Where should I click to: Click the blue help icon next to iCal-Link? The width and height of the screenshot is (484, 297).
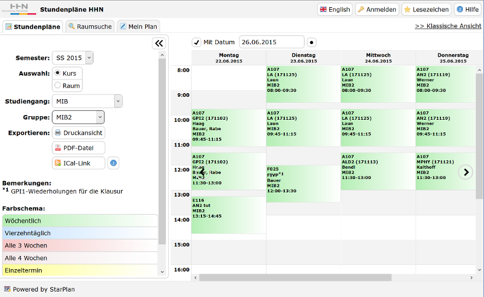(113, 163)
